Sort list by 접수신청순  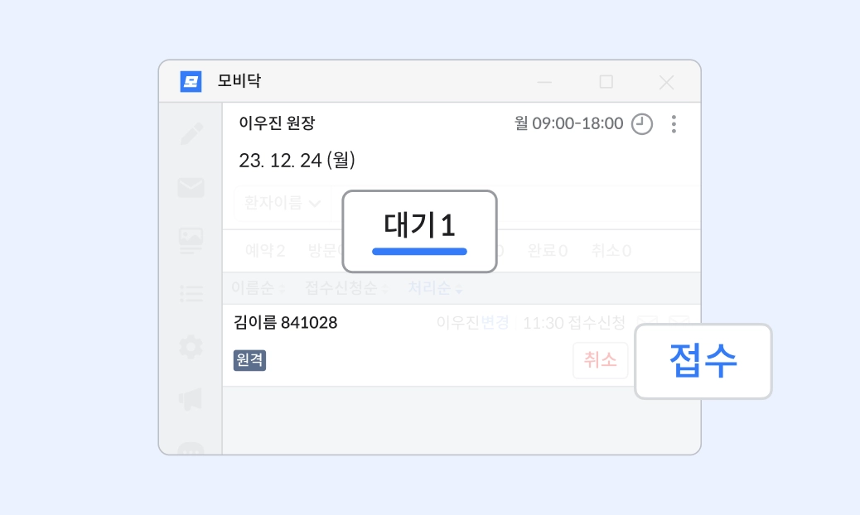(x=346, y=288)
